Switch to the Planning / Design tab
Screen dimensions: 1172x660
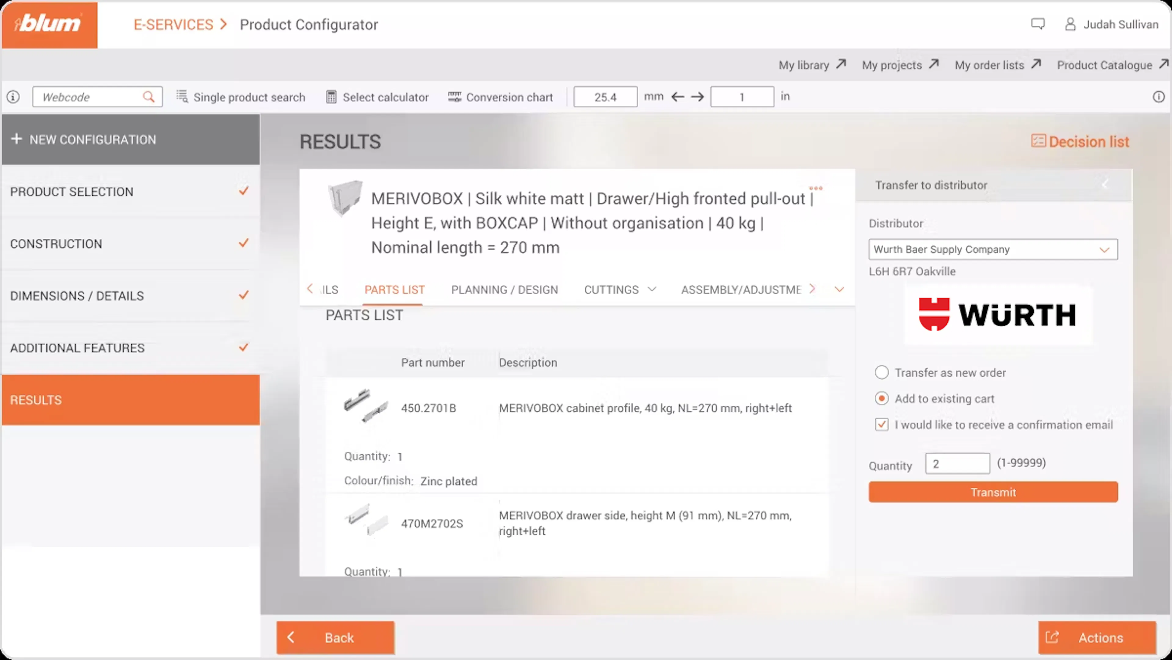pyautogui.click(x=504, y=290)
